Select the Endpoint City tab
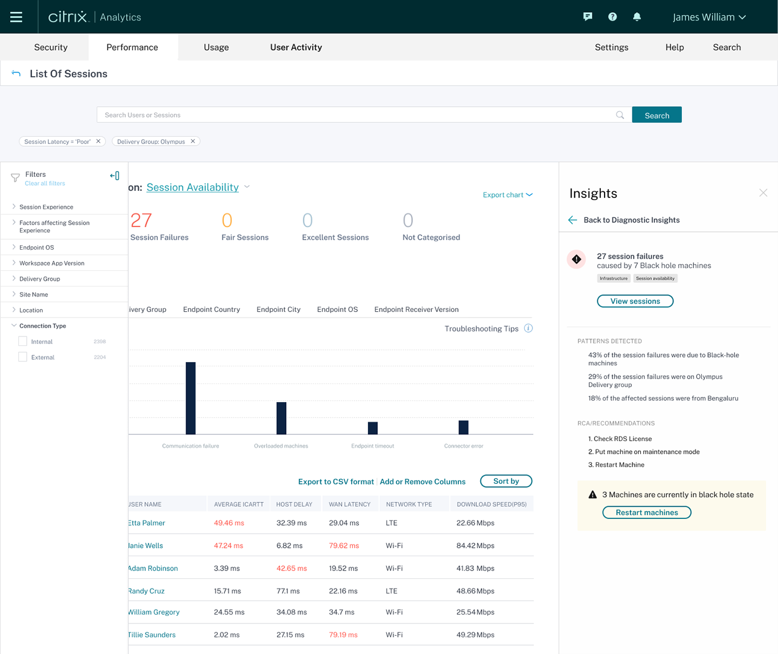Image resolution: width=778 pixels, height=654 pixels. (x=278, y=309)
